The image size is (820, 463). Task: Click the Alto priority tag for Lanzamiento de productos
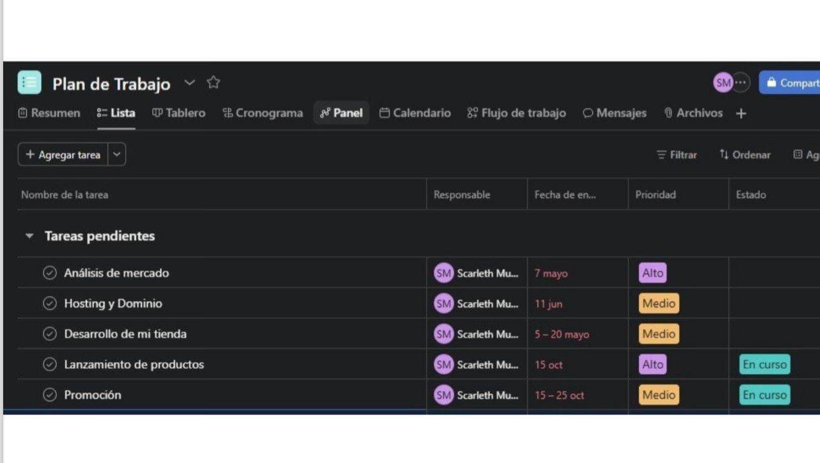coord(652,365)
